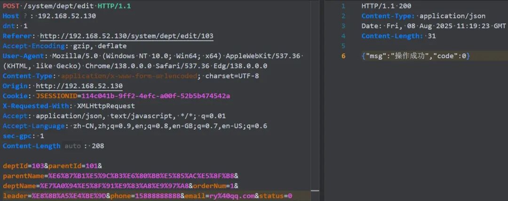Viewport: 508px width, 201px height.
Task: Select the JSESSIONID value 114c041b-9ff2...
Action: click(x=156, y=96)
